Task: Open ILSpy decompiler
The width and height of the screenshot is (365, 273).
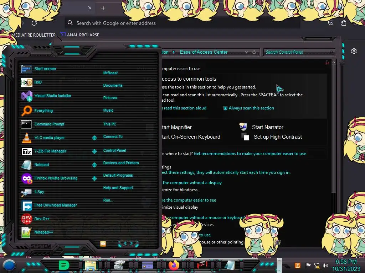Action: pos(32,192)
